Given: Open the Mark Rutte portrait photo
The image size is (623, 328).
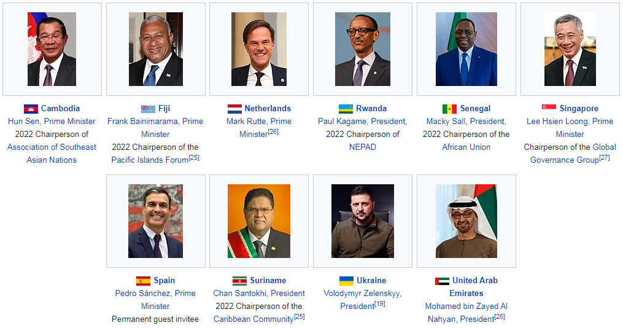Looking at the screenshot, I should click(x=258, y=49).
